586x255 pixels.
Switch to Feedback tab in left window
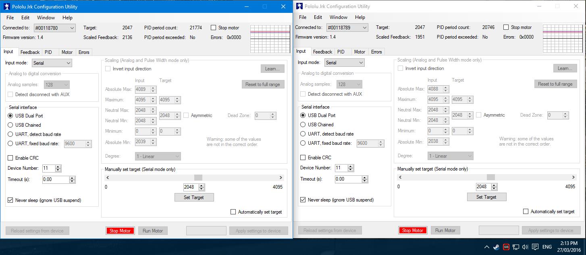tap(30, 52)
